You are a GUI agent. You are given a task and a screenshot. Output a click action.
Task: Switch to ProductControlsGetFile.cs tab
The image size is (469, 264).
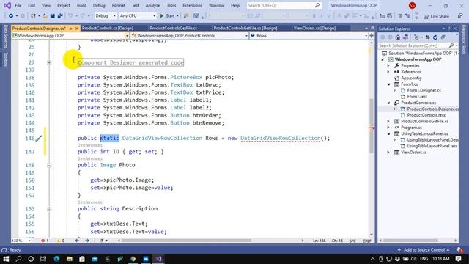173,28
